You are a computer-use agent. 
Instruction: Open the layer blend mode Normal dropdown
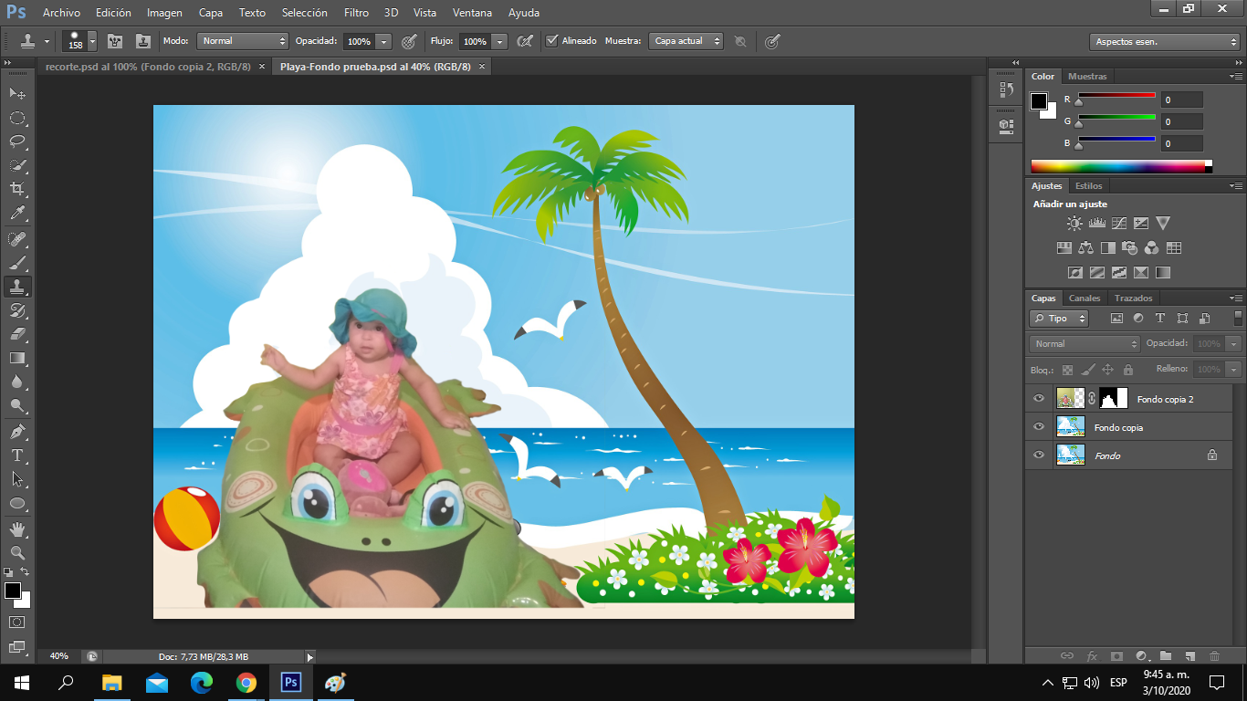click(1085, 344)
